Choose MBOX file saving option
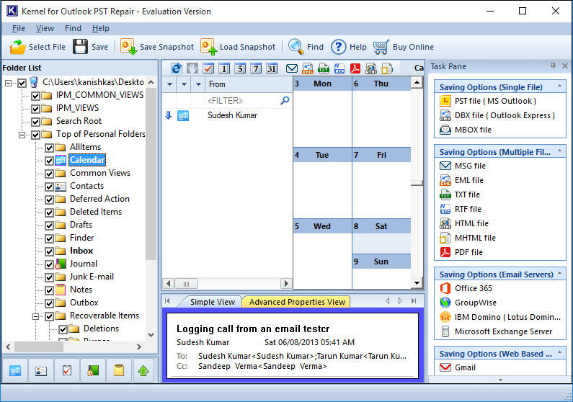This screenshot has height=402, width=573. [466, 130]
